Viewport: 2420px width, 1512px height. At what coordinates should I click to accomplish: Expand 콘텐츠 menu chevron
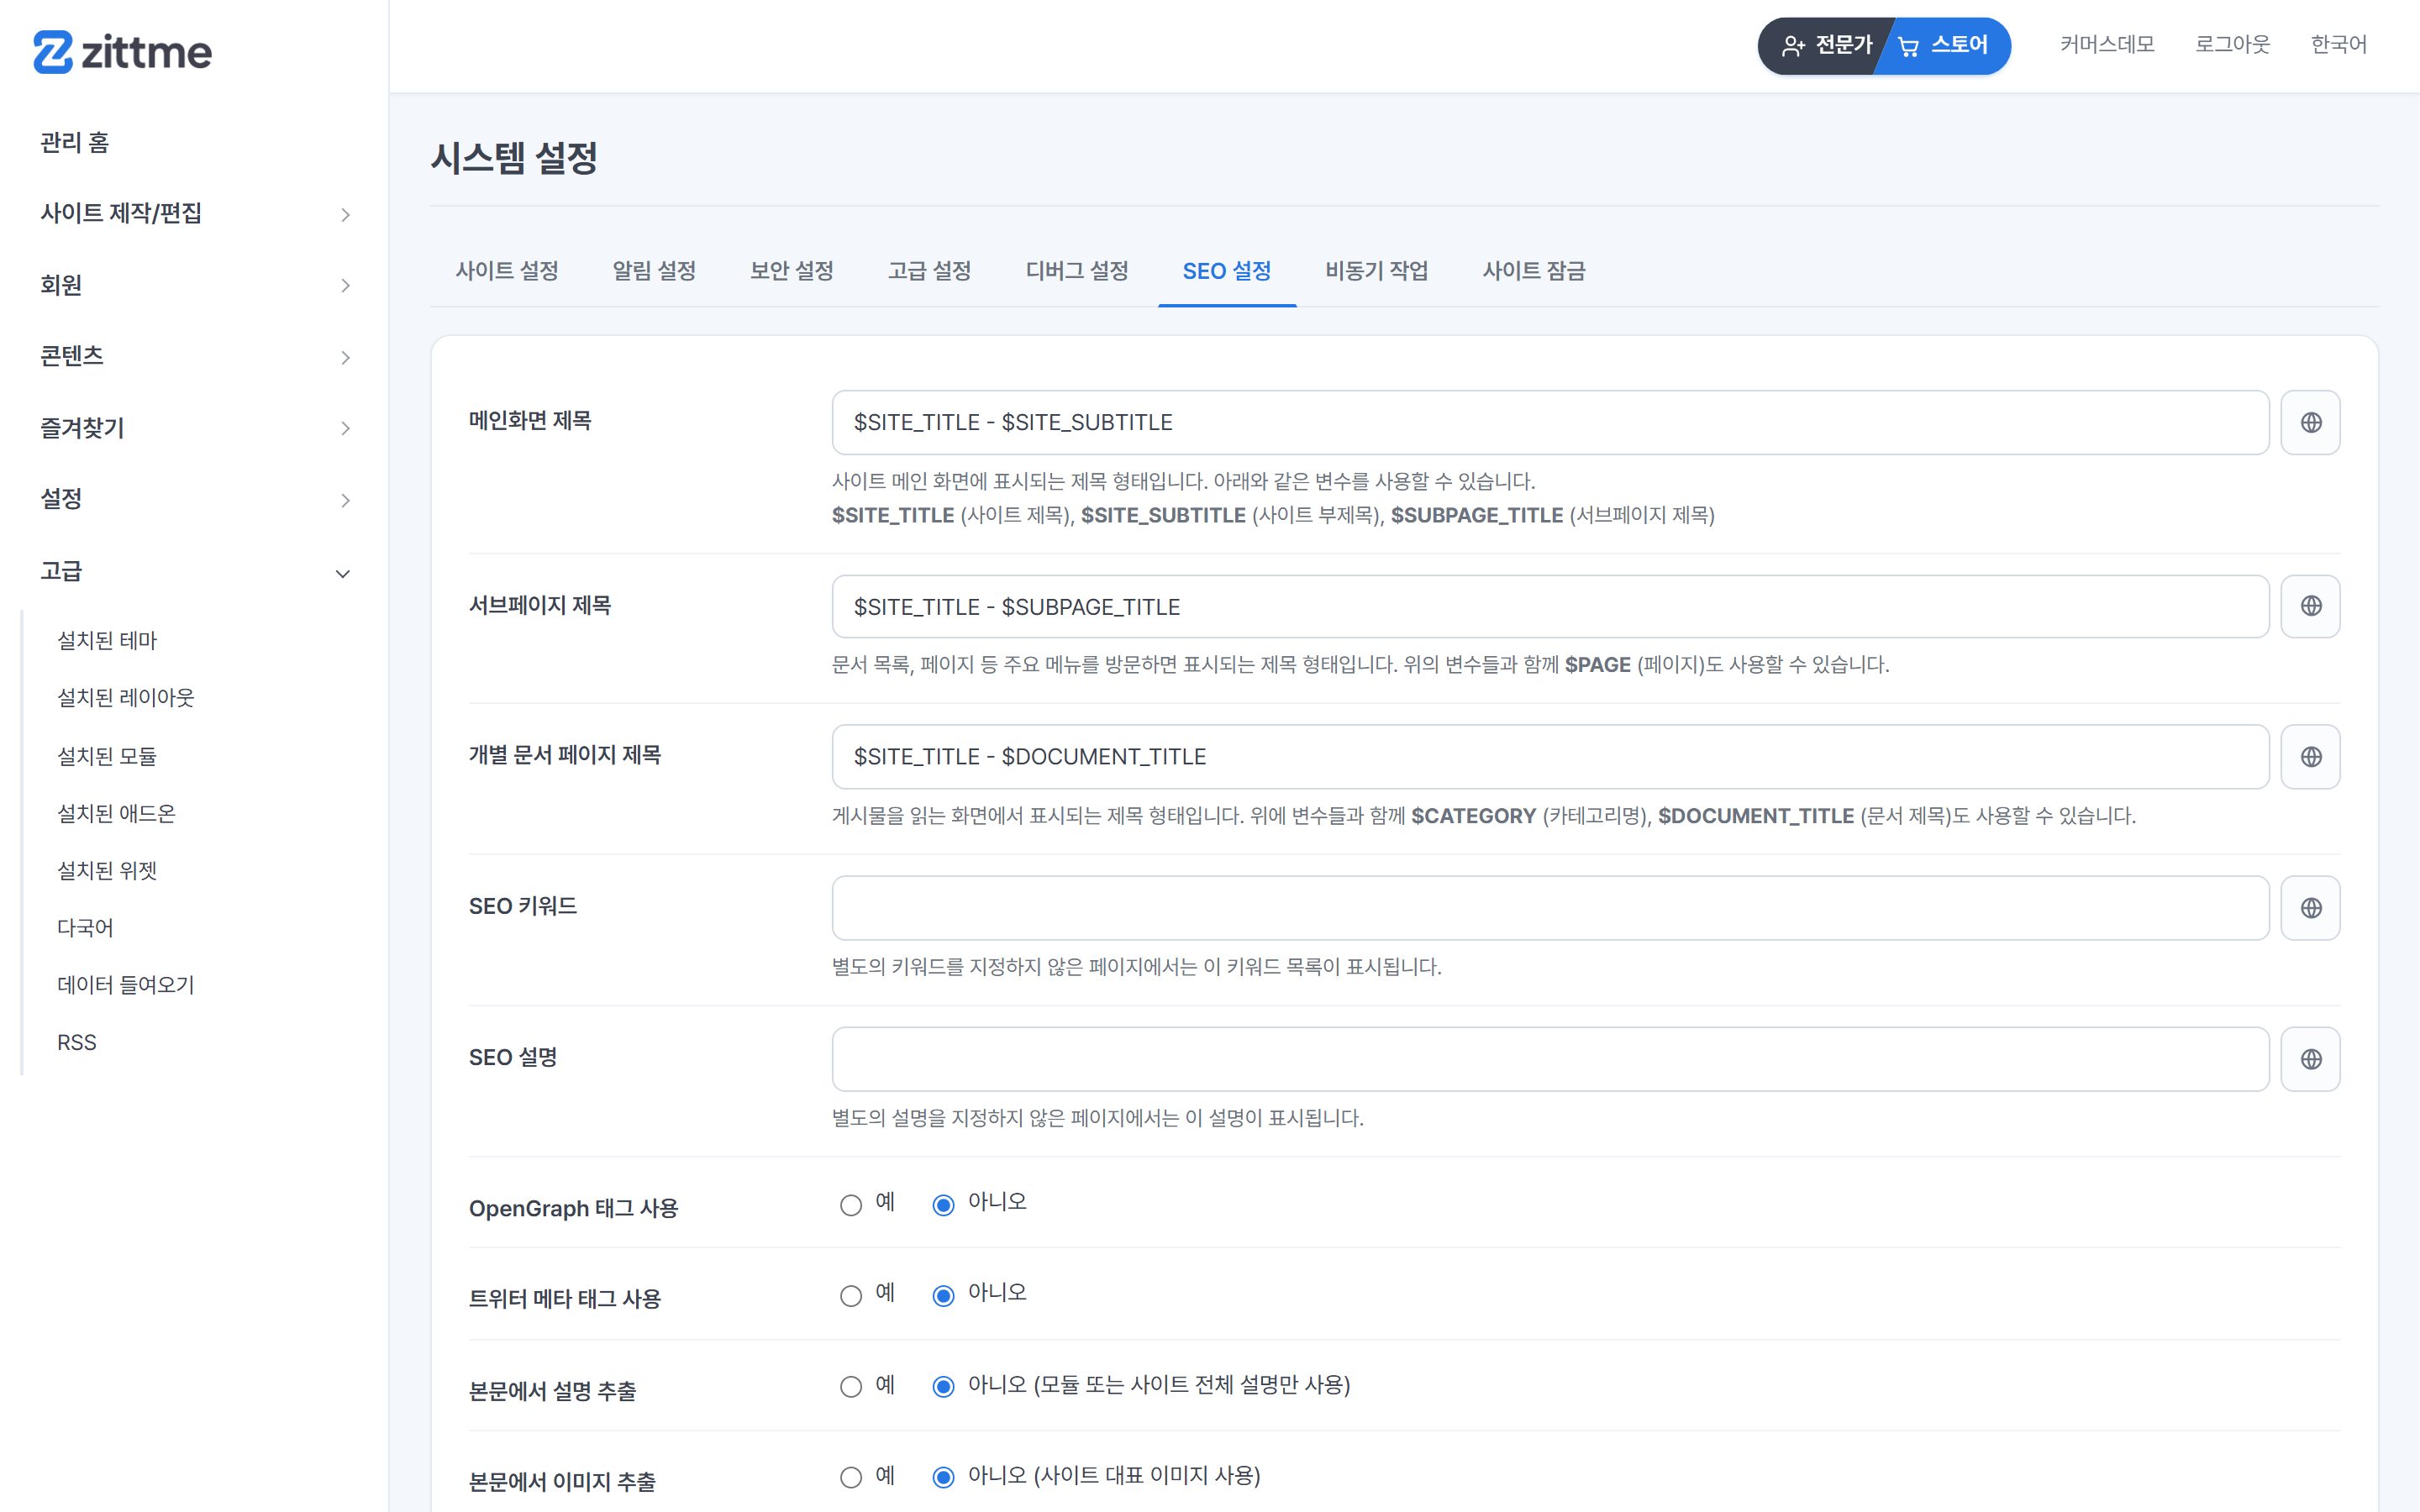click(345, 358)
